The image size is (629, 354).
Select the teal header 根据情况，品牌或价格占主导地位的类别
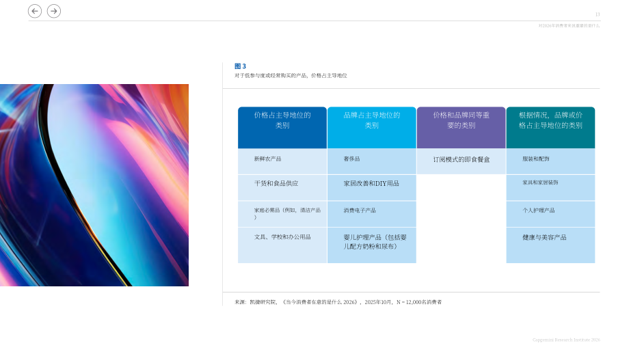click(550, 128)
